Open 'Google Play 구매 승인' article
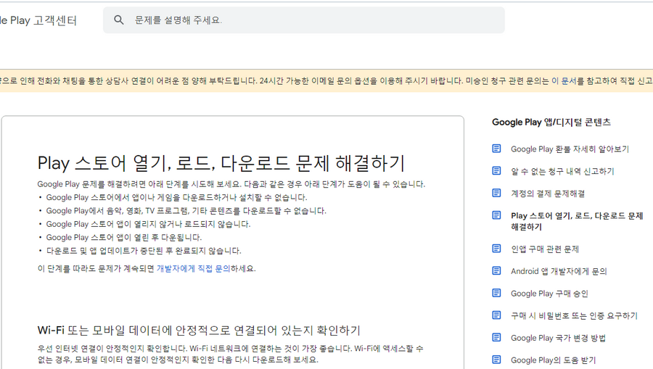This screenshot has width=653, height=369. [549, 294]
